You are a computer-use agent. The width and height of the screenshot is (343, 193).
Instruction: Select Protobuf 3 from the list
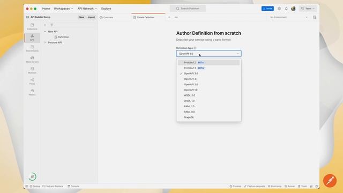[208, 68]
